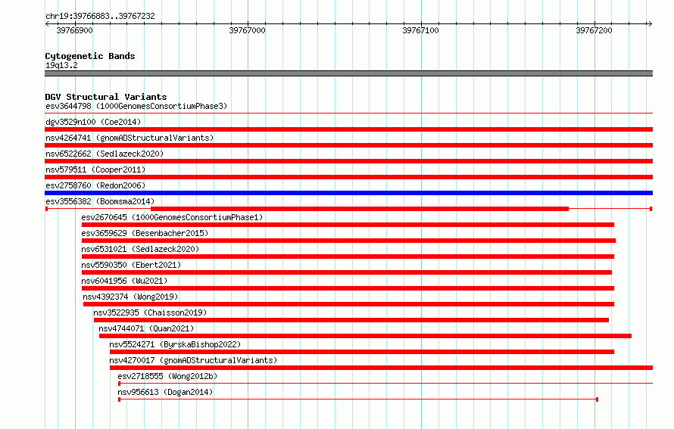Click the esv3659629 (Besenbacher2015) label
The image size is (674, 429).
tap(145, 233)
